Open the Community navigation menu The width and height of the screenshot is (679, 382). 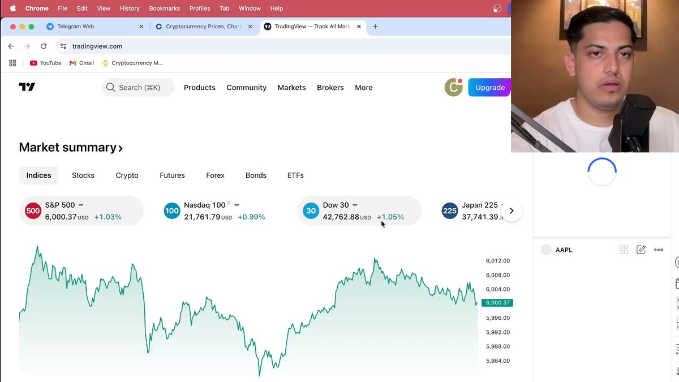[246, 88]
